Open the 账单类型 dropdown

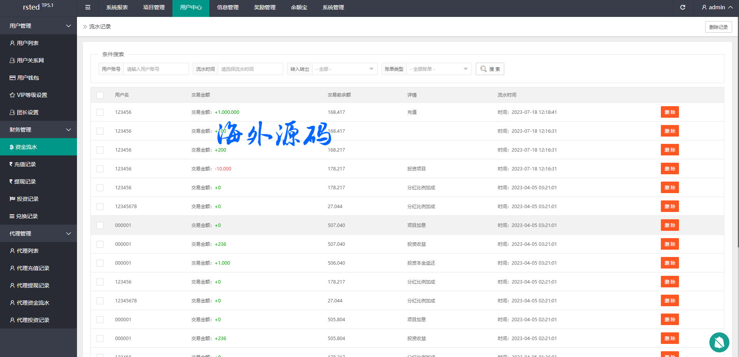click(x=438, y=69)
